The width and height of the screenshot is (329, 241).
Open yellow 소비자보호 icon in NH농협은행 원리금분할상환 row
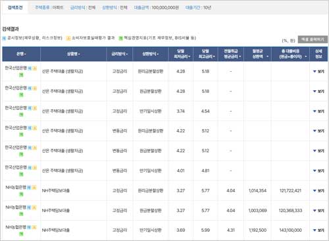(34, 188)
